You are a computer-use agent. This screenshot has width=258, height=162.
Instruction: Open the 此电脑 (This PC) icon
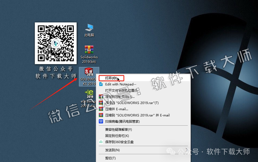click(89, 28)
